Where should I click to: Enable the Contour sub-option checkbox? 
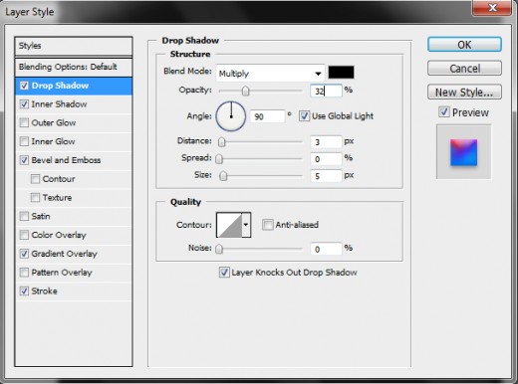tap(35, 179)
